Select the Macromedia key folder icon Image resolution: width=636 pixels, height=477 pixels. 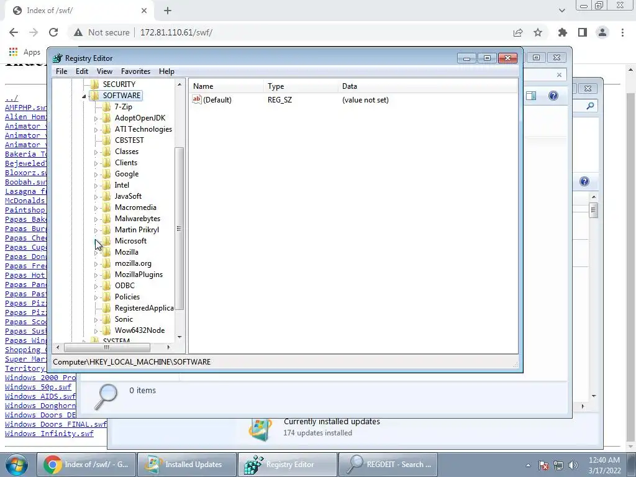[107, 207]
